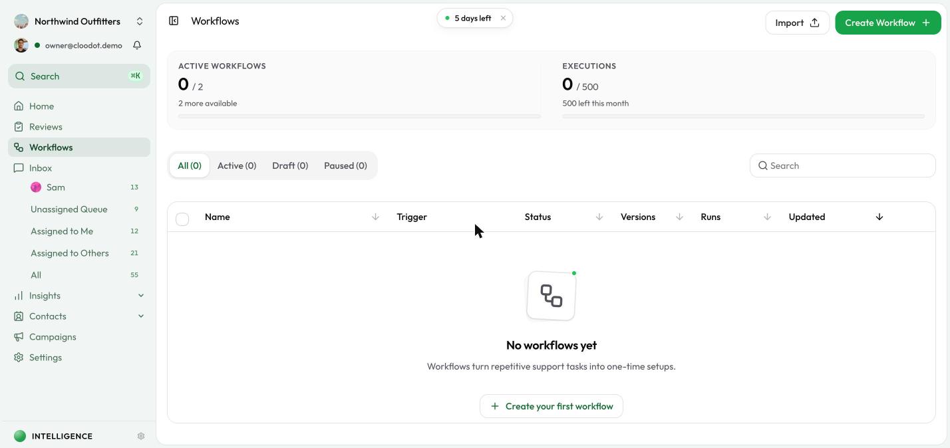This screenshot has height=448, width=950.
Task: Click Sam's pink avatar icon
Action: click(x=36, y=187)
